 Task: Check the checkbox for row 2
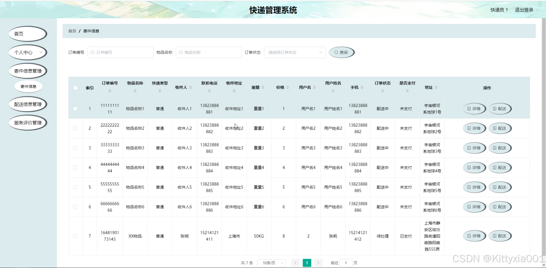(x=75, y=128)
